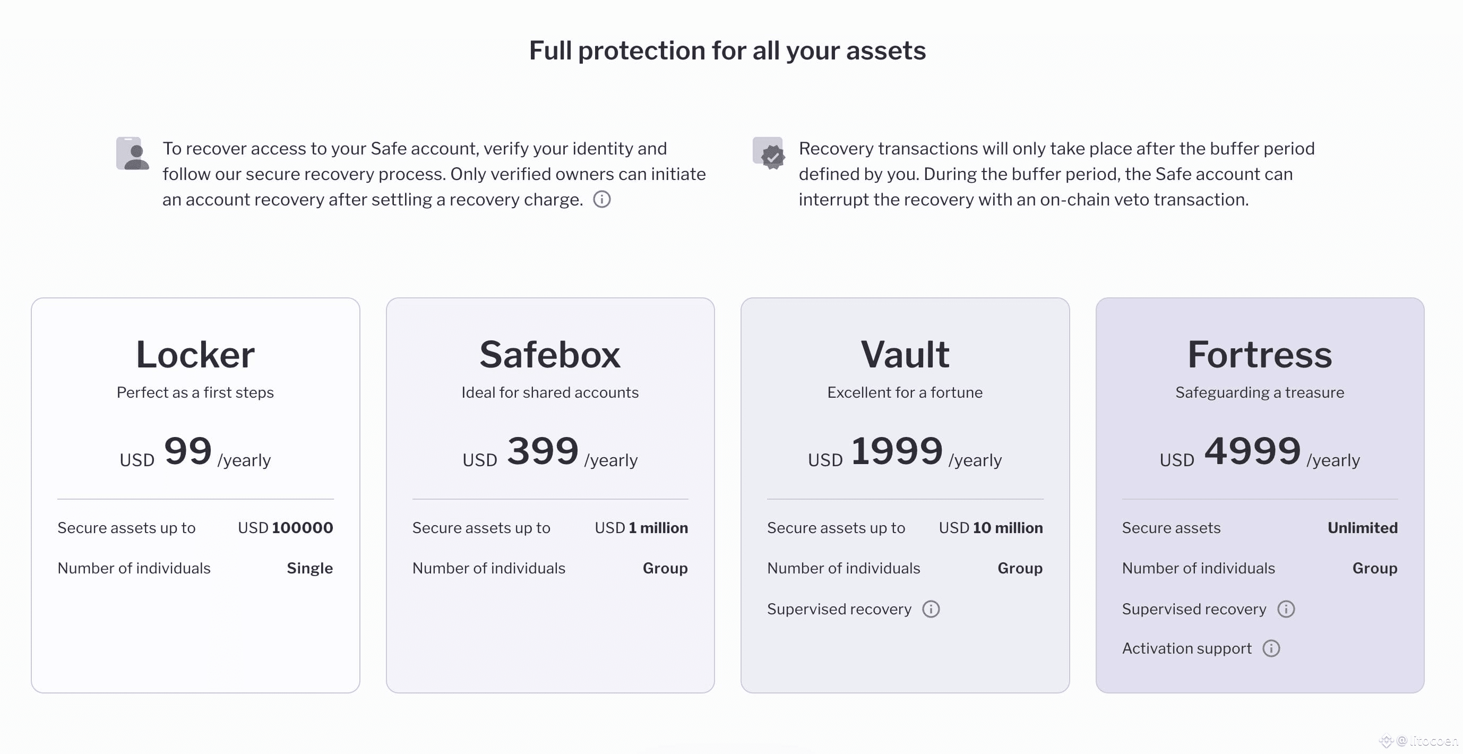Select the Safebox plan title
1463x754 pixels.
coord(550,355)
